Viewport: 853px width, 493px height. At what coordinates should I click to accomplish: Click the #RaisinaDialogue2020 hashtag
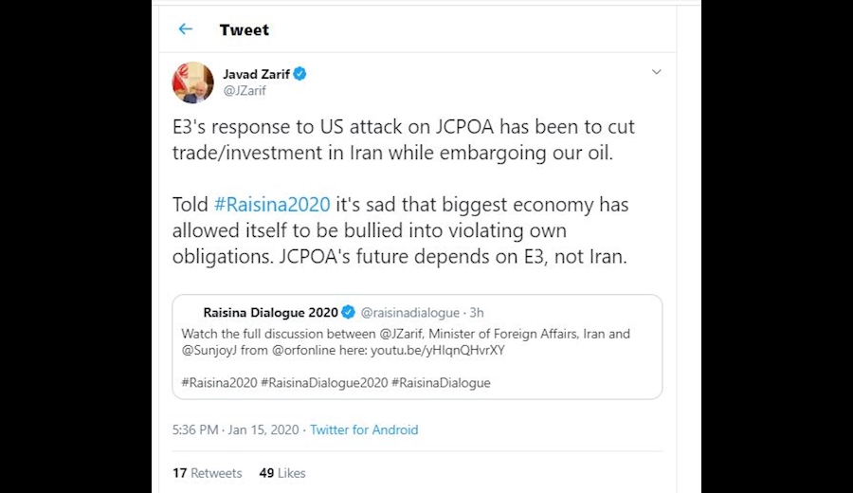[323, 383]
